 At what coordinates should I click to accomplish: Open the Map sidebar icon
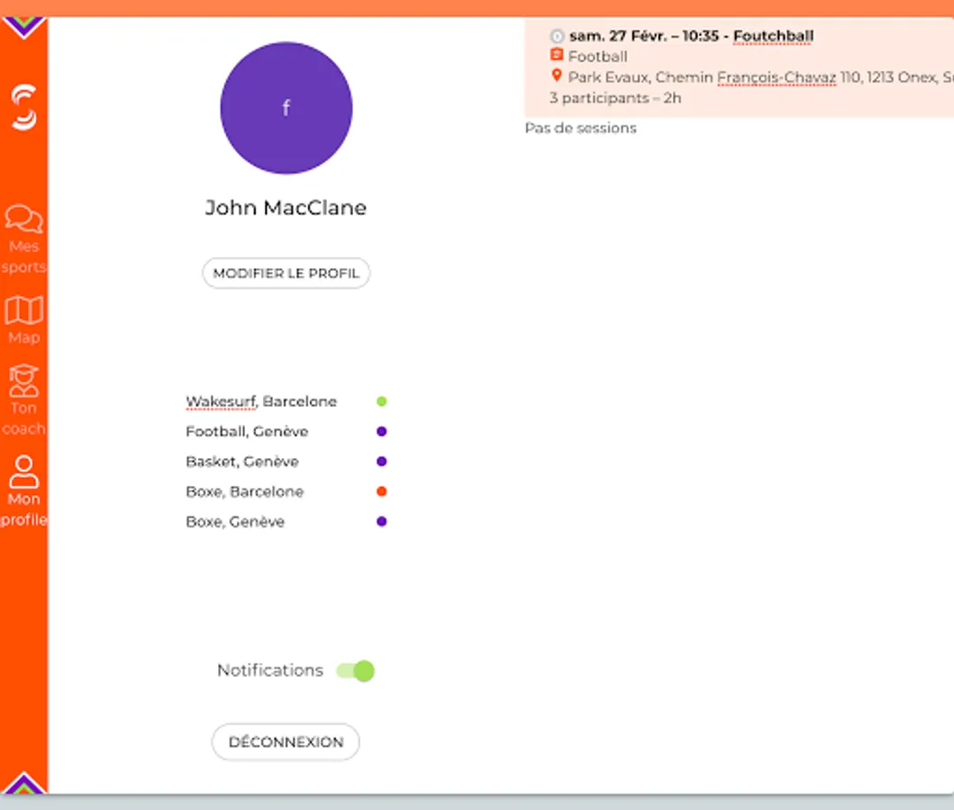(x=23, y=310)
